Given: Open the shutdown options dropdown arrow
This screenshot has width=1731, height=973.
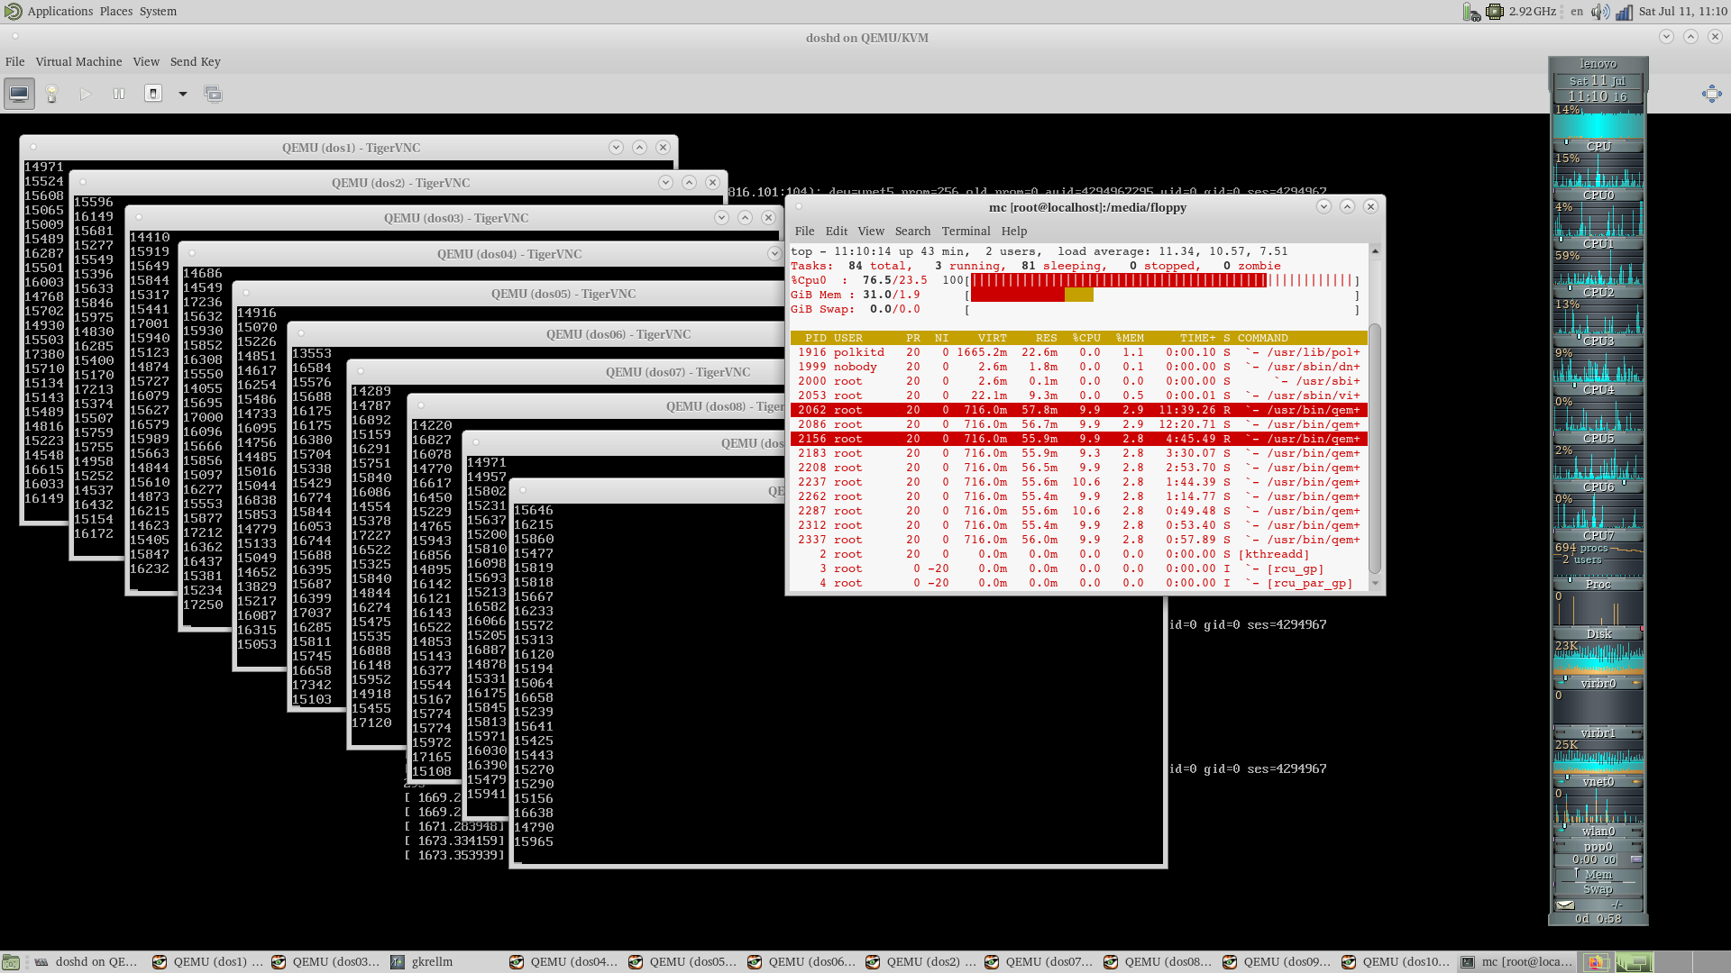Looking at the screenshot, I should [182, 94].
